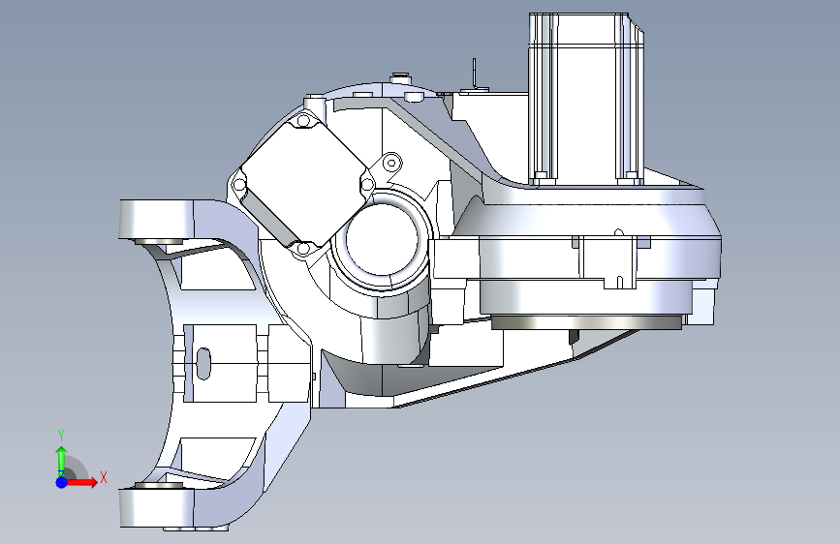Screen dimensions: 840x544
Task: Click the blue Z axis ball of triad
Action: coord(62,482)
